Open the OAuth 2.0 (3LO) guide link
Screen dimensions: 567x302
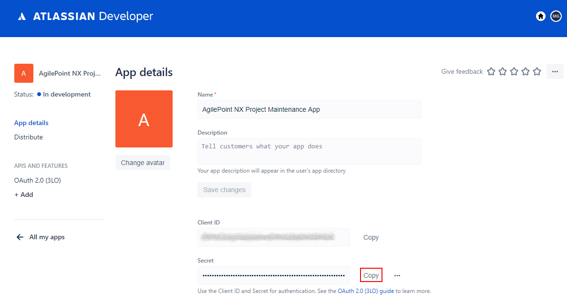(x=366, y=291)
